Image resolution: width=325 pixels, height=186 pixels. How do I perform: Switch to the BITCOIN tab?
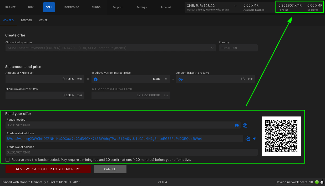click(26, 20)
